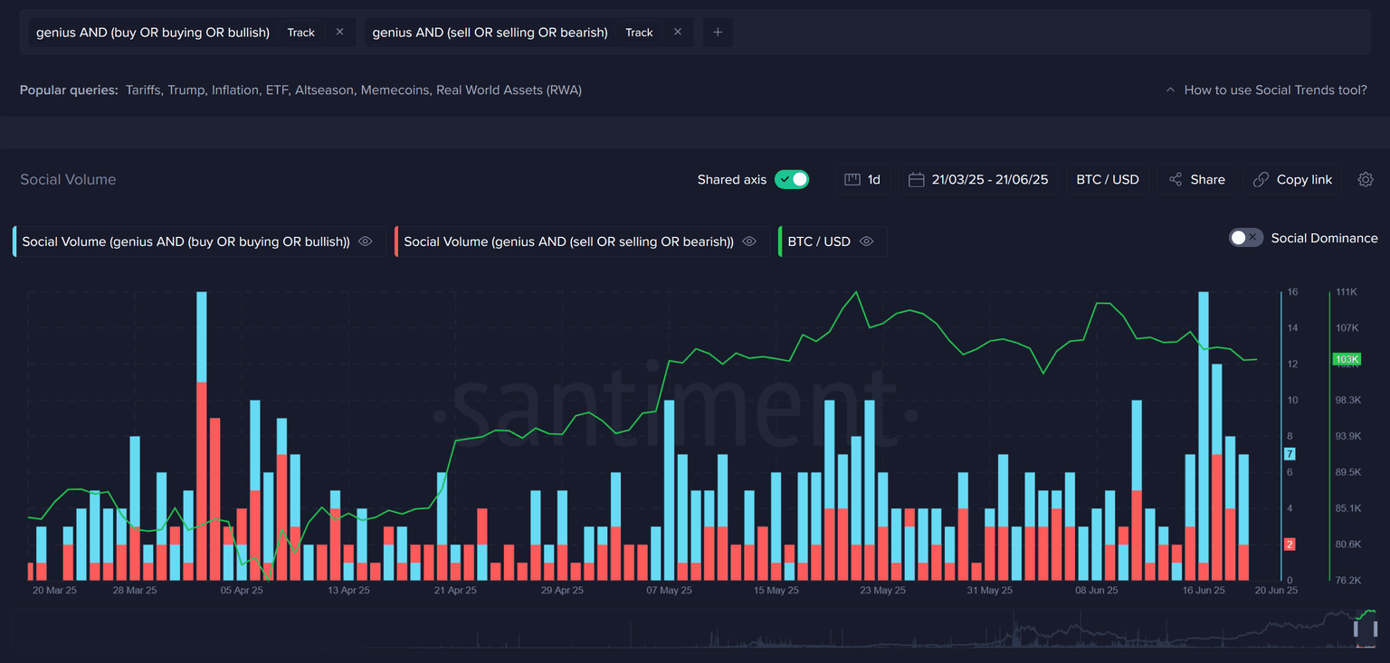
Task: Click the Share icon button
Action: coord(1176,179)
